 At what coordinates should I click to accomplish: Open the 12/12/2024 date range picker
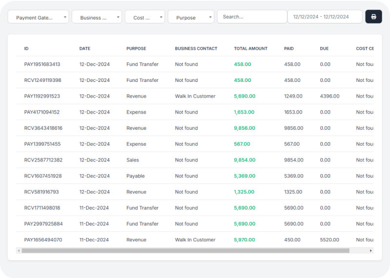click(x=325, y=17)
